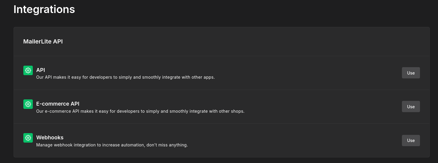Screen dimensions: 438x163
Task: Open the API integration title
Action: [x=40, y=70]
